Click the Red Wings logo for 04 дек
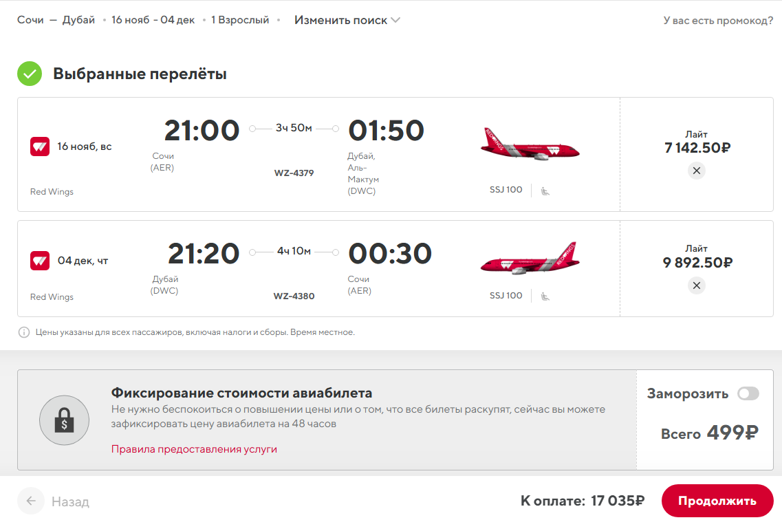Image resolution: width=782 pixels, height=520 pixels. pyautogui.click(x=40, y=261)
